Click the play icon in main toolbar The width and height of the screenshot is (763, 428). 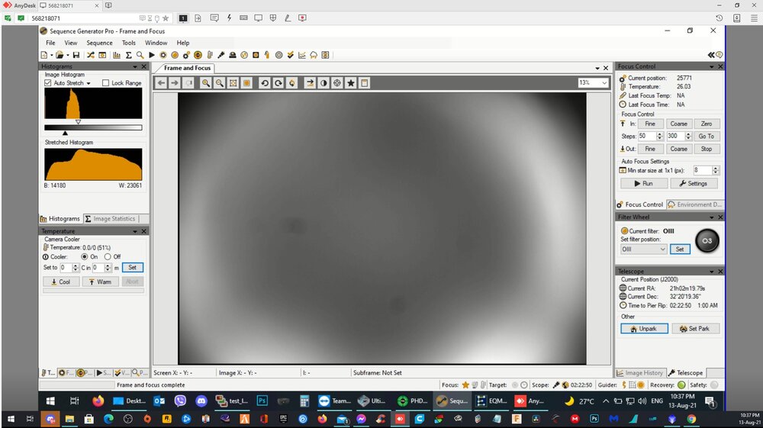coord(152,55)
